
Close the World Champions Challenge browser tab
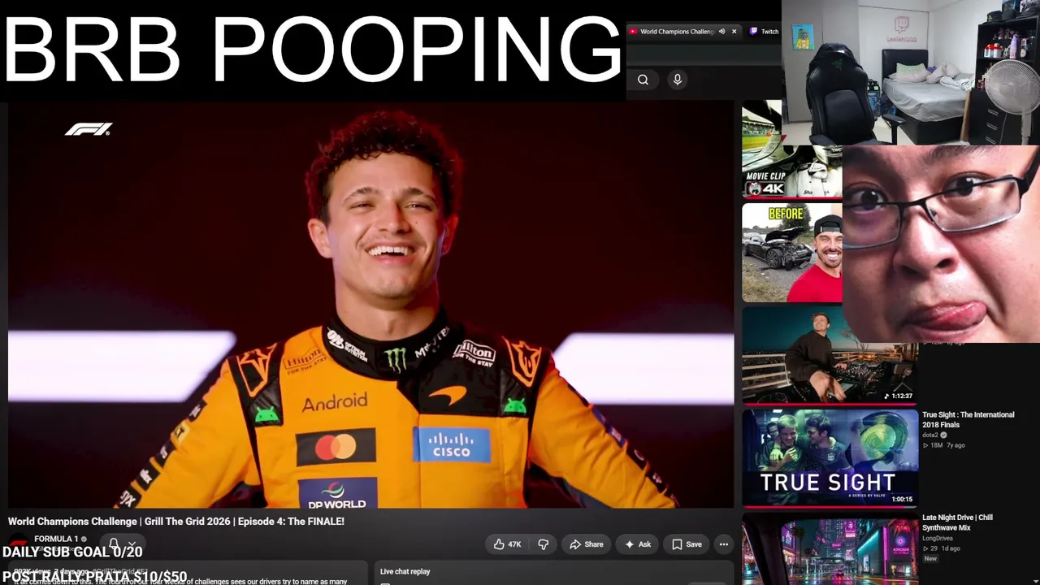click(x=734, y=32)
